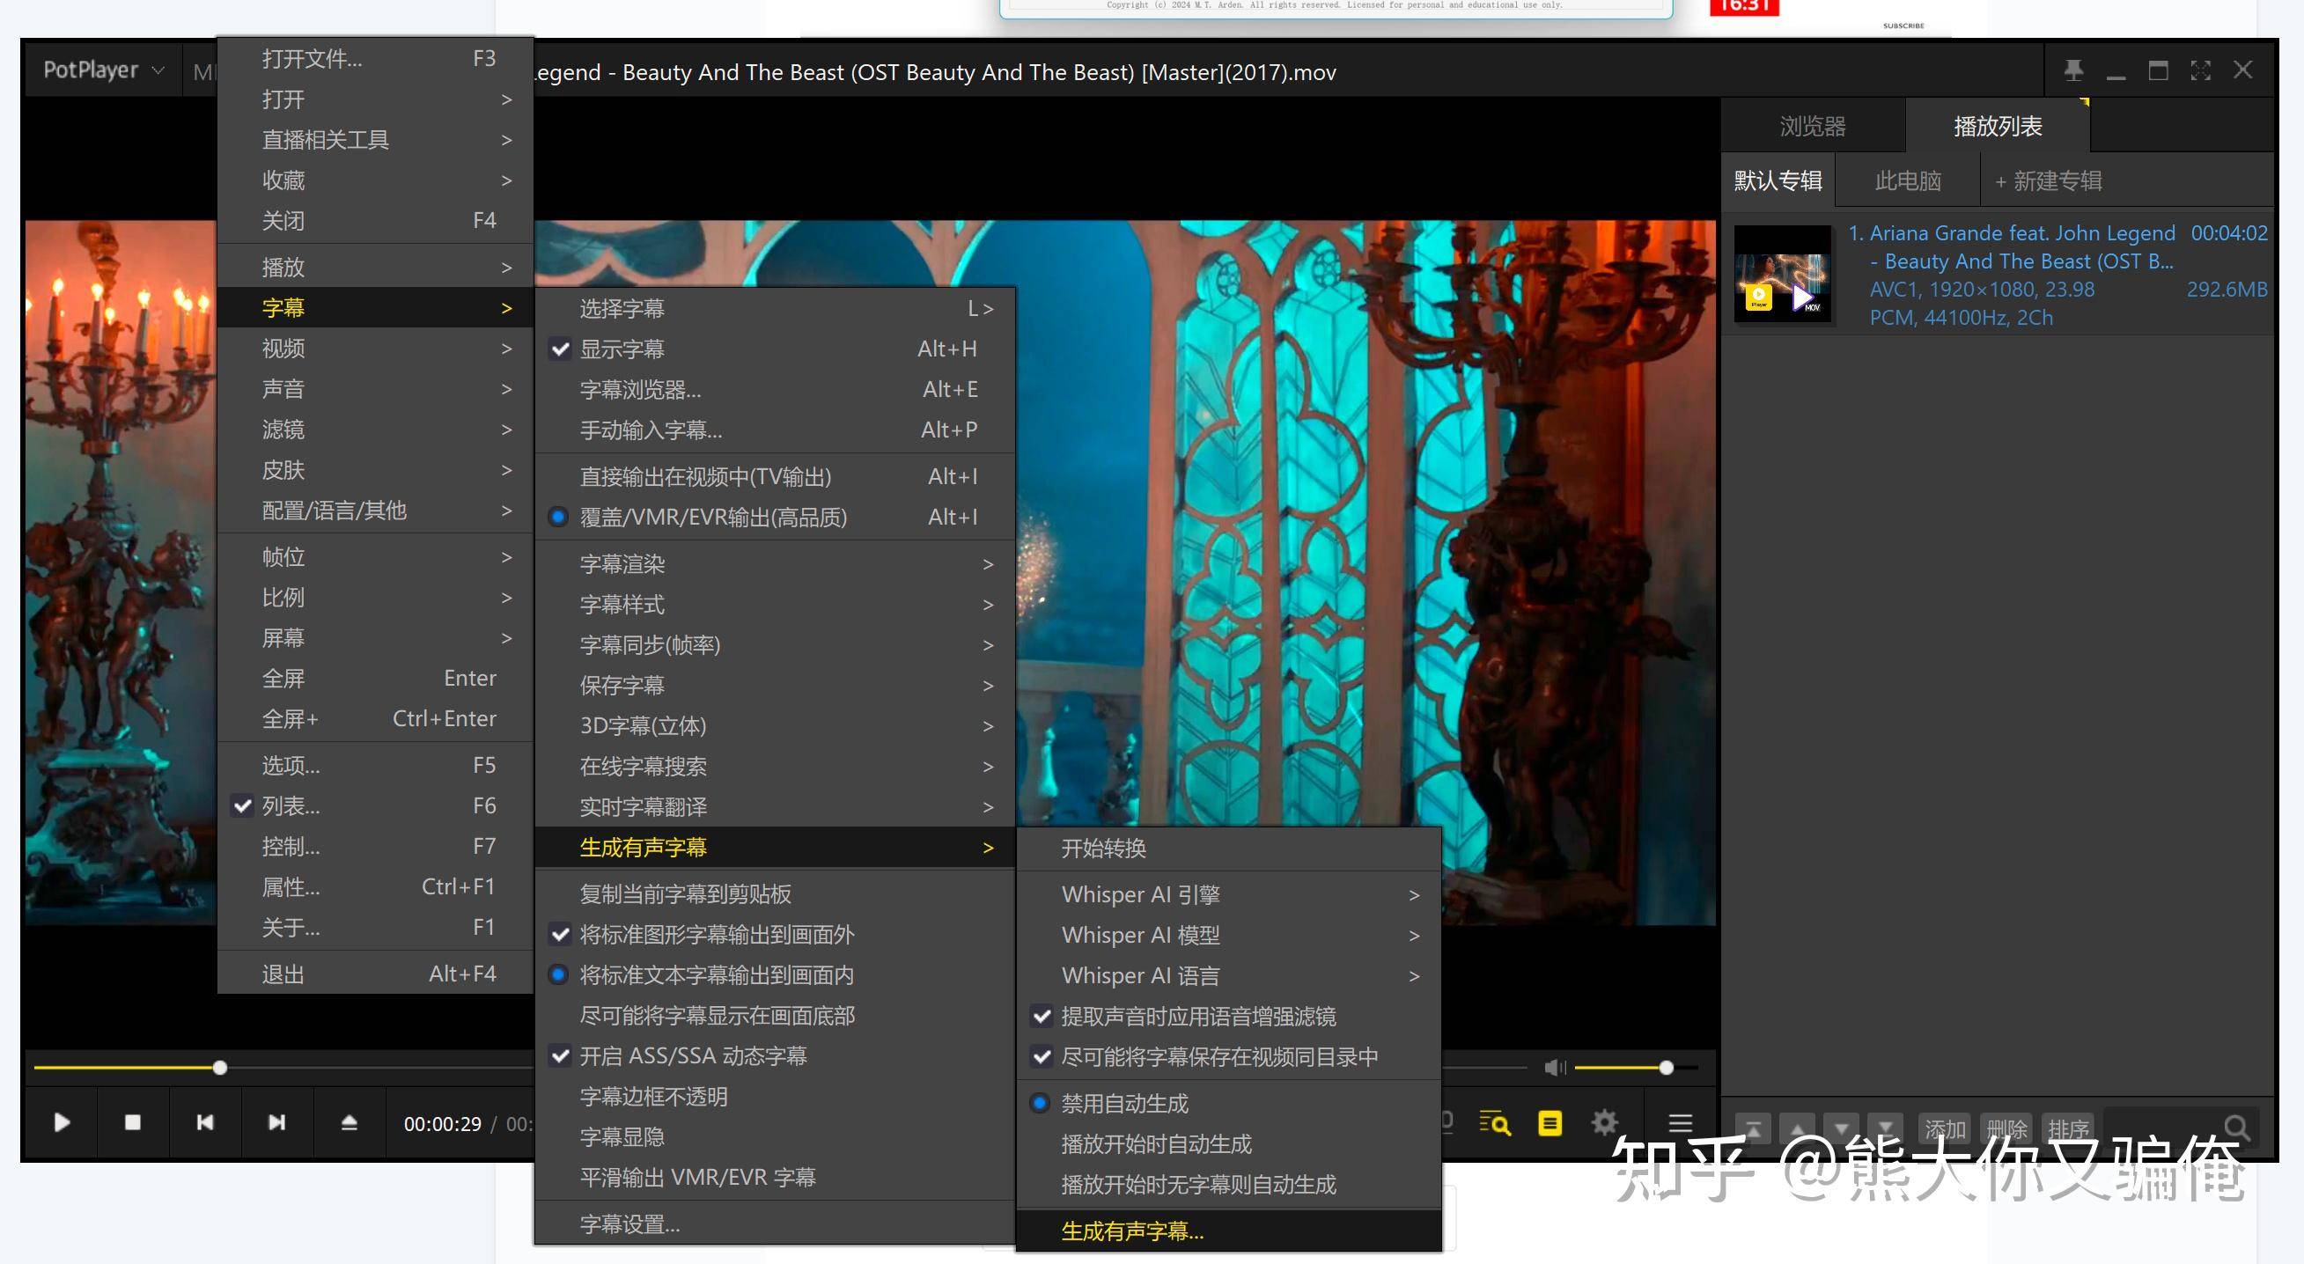Screen dimensions: 2304x1264
Task: Click 开始转换 in the submenu
Action: click(x=1229, y=849)
